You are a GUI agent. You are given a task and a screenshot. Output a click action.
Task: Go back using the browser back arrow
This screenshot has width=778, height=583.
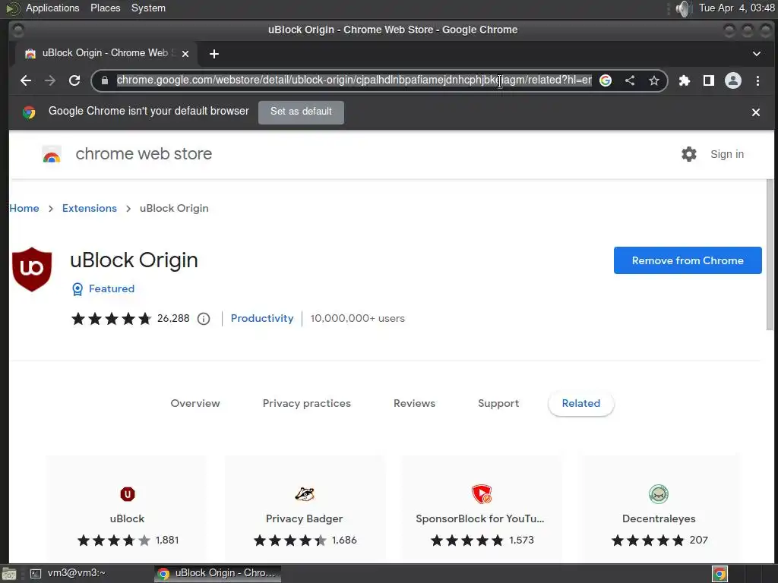(x=26, y=80)
